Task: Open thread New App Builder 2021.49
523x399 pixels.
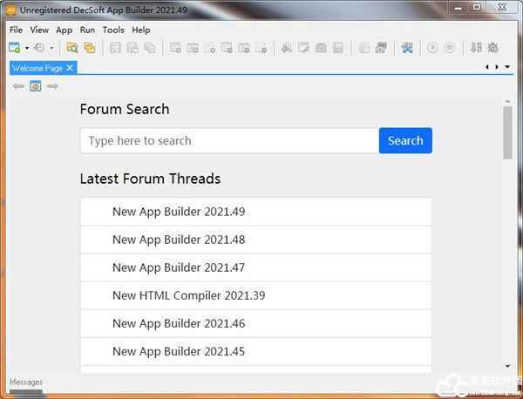Action: pyautogui.click(x=255, y=212)
